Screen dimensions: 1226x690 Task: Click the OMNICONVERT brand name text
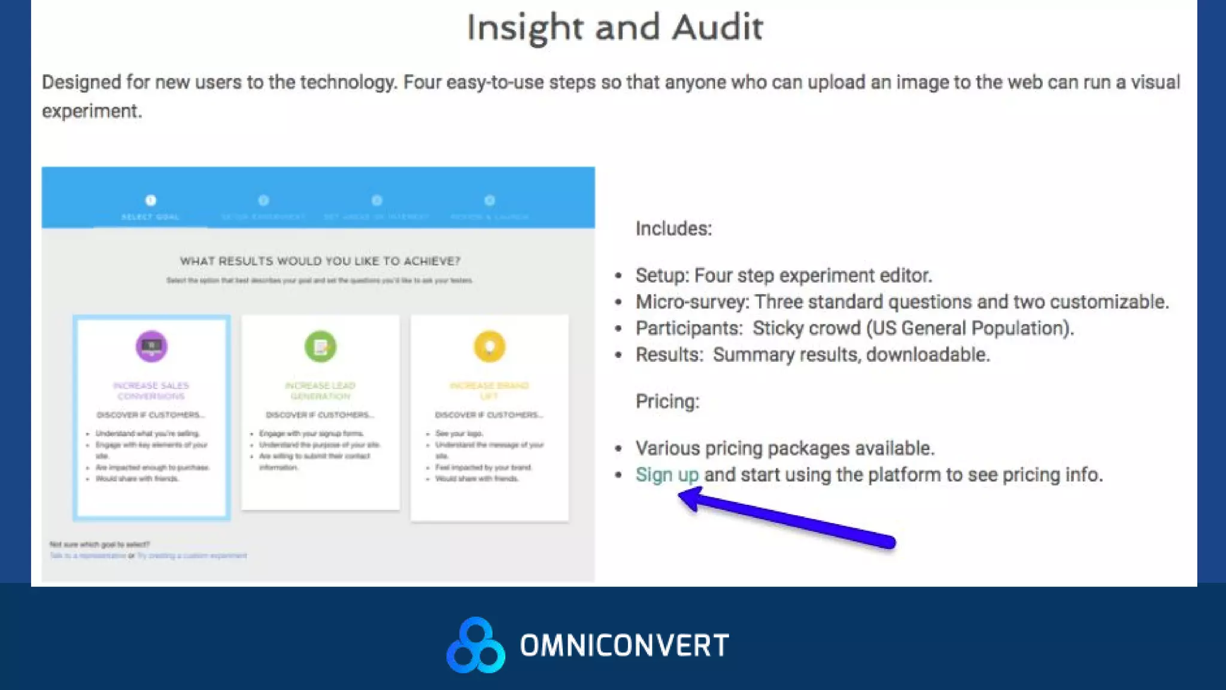tap(624, 646)
